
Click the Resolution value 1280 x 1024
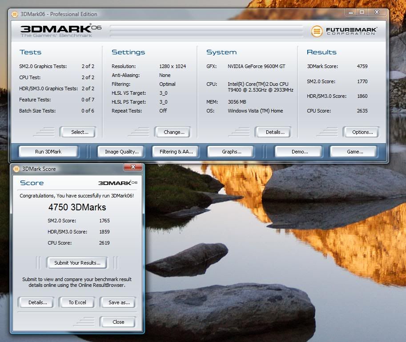[x=173, y=66]
